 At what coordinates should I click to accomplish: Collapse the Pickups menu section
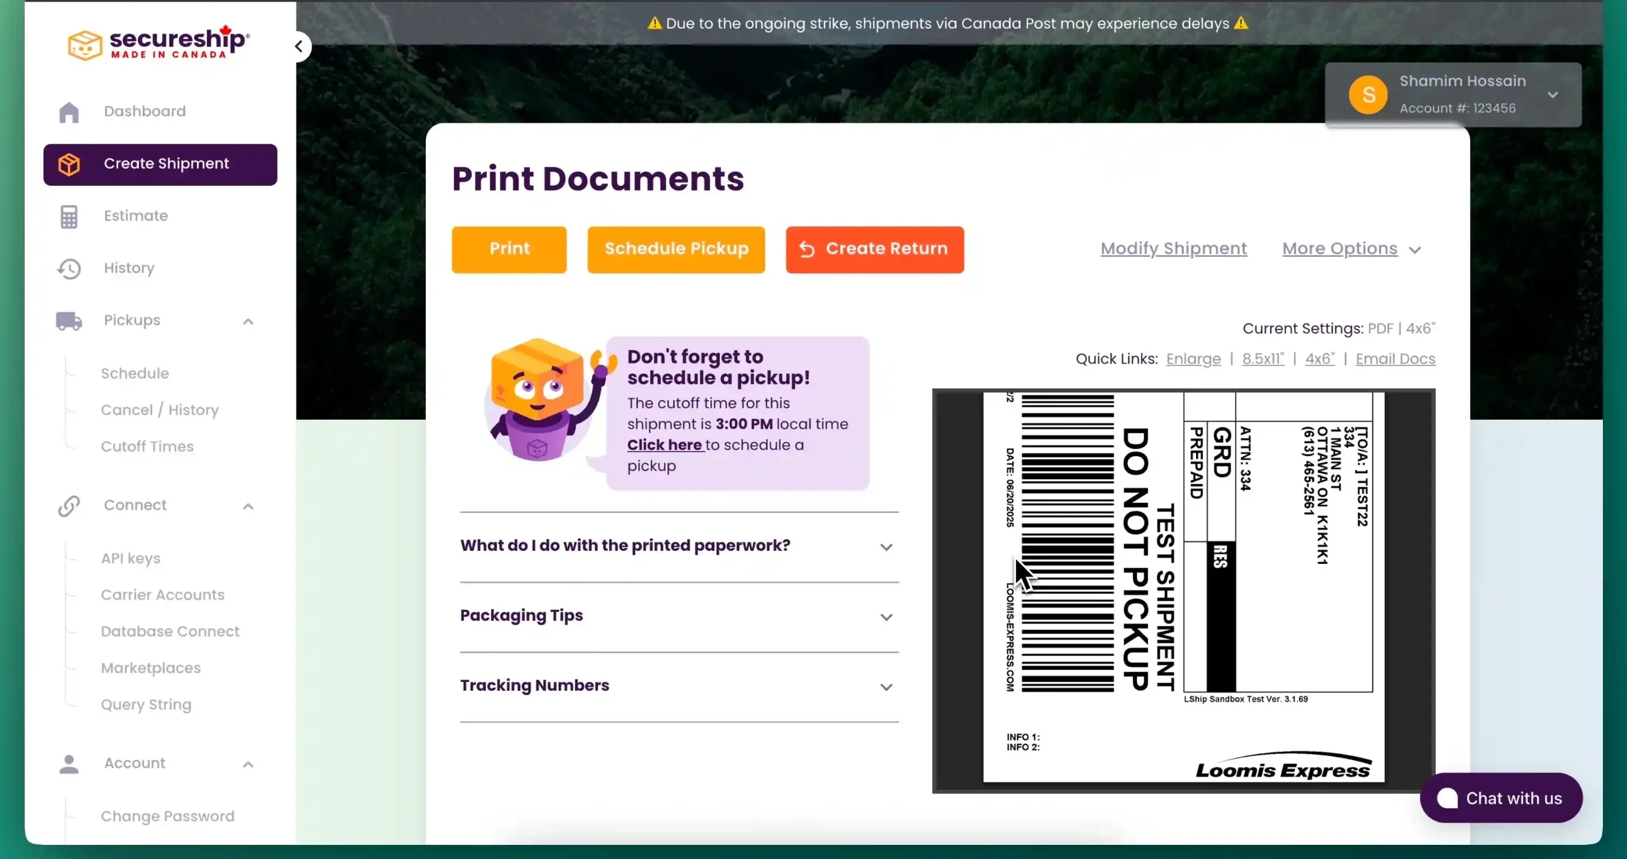pos(248,322)
